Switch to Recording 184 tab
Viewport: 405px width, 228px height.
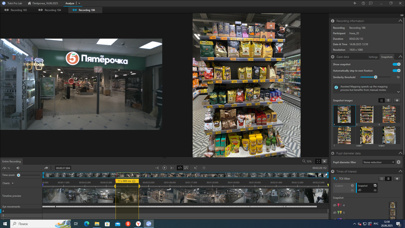[x=50, y=10]
